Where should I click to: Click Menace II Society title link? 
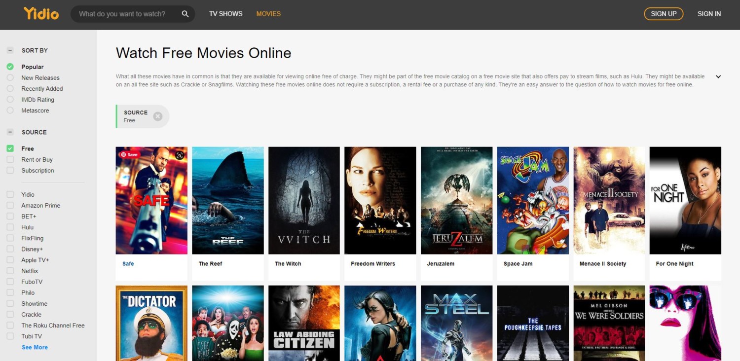coord(603,264)
